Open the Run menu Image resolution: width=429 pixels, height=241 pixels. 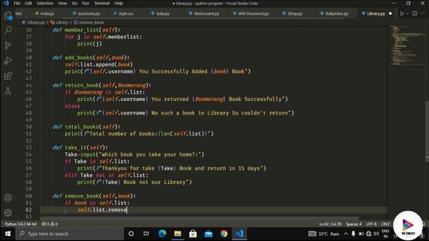point(86,3)
